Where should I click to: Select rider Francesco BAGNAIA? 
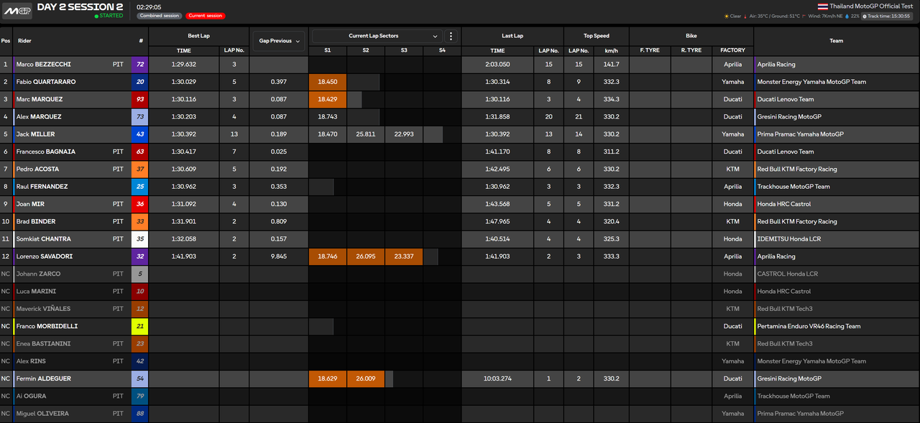coord(46,152)
